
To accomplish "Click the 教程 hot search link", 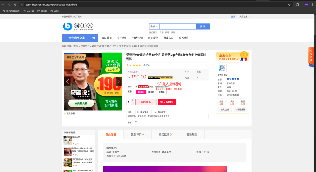I will (167, 32).
